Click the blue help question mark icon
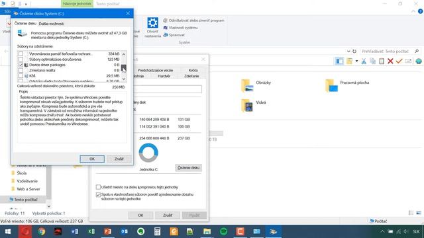The image size is (424, 238). (x=420, y=11)
